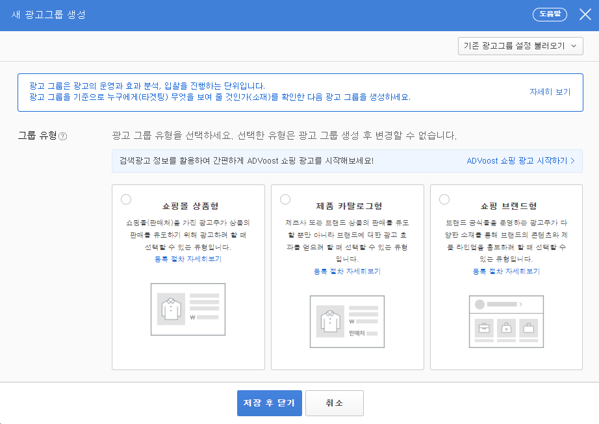The height and width of the screenshot is (424, 599).
Task: Click the 그룹 유형 help question icon
Action: [x=62, y=136]
